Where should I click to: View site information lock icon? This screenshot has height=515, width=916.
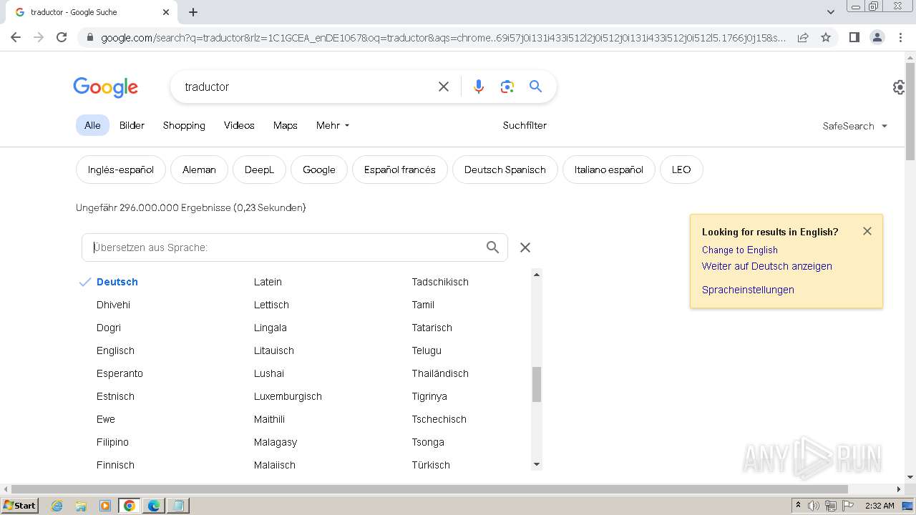(x=89, y=38)
